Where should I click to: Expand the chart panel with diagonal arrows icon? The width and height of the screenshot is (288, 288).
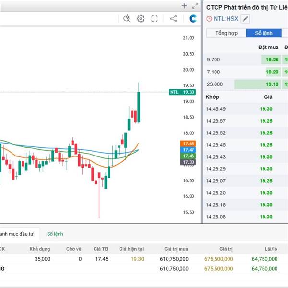click(x=195, y=6)
